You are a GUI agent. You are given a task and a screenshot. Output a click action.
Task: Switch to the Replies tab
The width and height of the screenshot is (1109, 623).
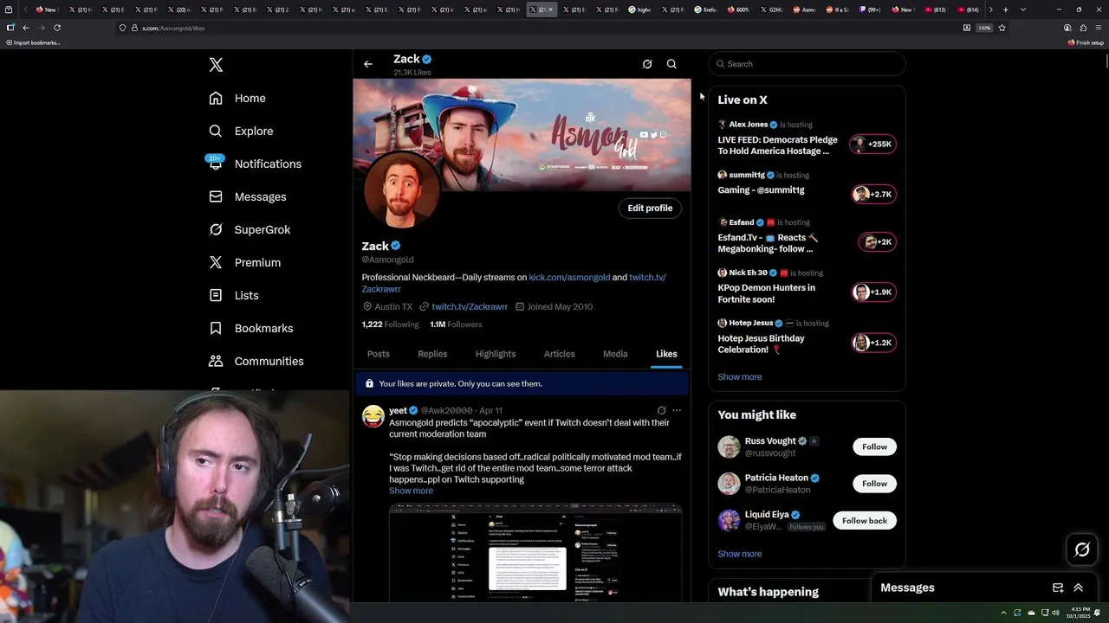pos(432,354)
